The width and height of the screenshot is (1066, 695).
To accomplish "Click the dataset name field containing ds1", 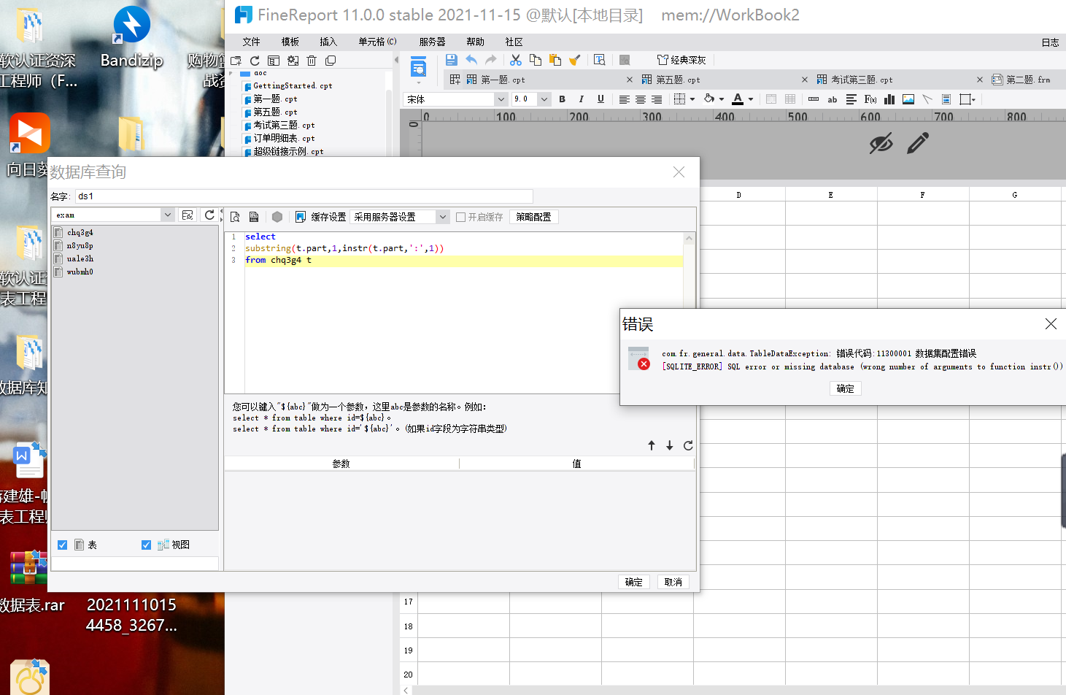I will click(304, 196).
